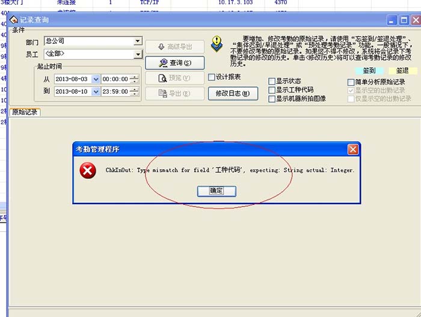The height and width of the screenshot is (317, 421).
Task: Click the end date 2013-08-10 field
Action: (73, 92)
